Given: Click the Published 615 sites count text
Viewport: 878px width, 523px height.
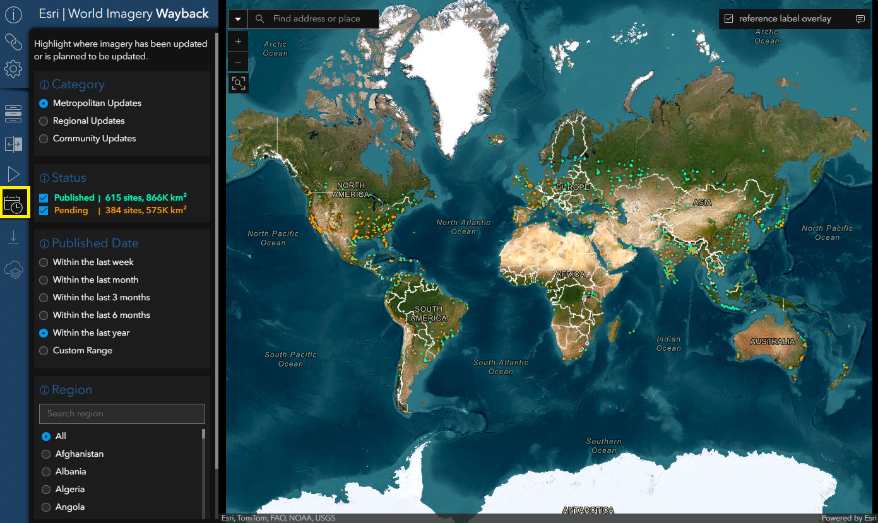Looking at the screenshot, I should pyautogui.click(x=146, y=198).
